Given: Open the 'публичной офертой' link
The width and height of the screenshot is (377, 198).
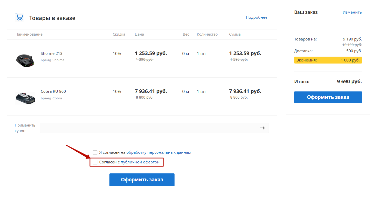Looking at the screenshot, I should [x=140, y=162].
